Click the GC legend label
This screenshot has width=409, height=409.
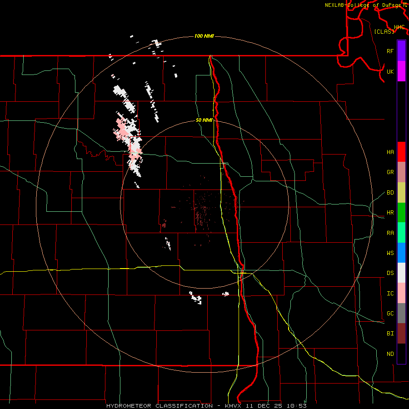390,313
